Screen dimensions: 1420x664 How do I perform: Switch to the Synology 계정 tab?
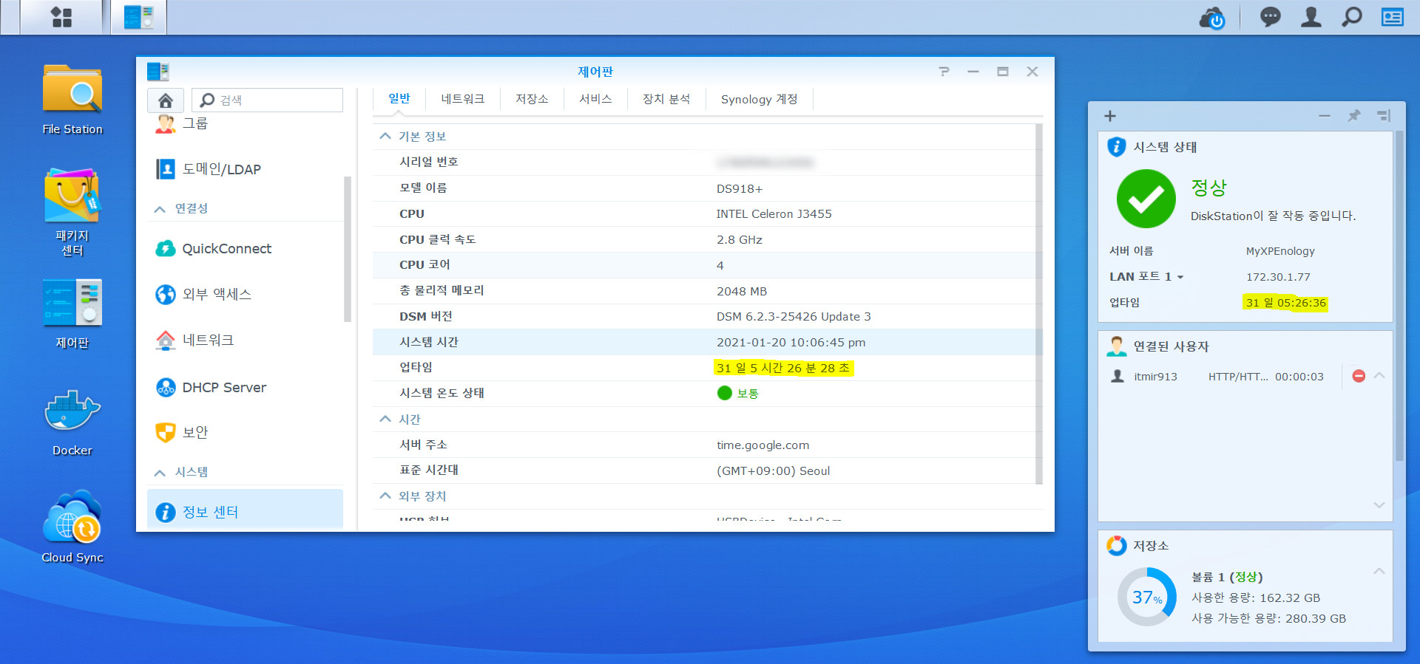[760, 99]
